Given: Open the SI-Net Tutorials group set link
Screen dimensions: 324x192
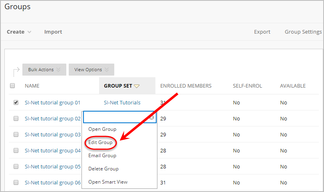Looking at the screenshot, I should 122,103.
